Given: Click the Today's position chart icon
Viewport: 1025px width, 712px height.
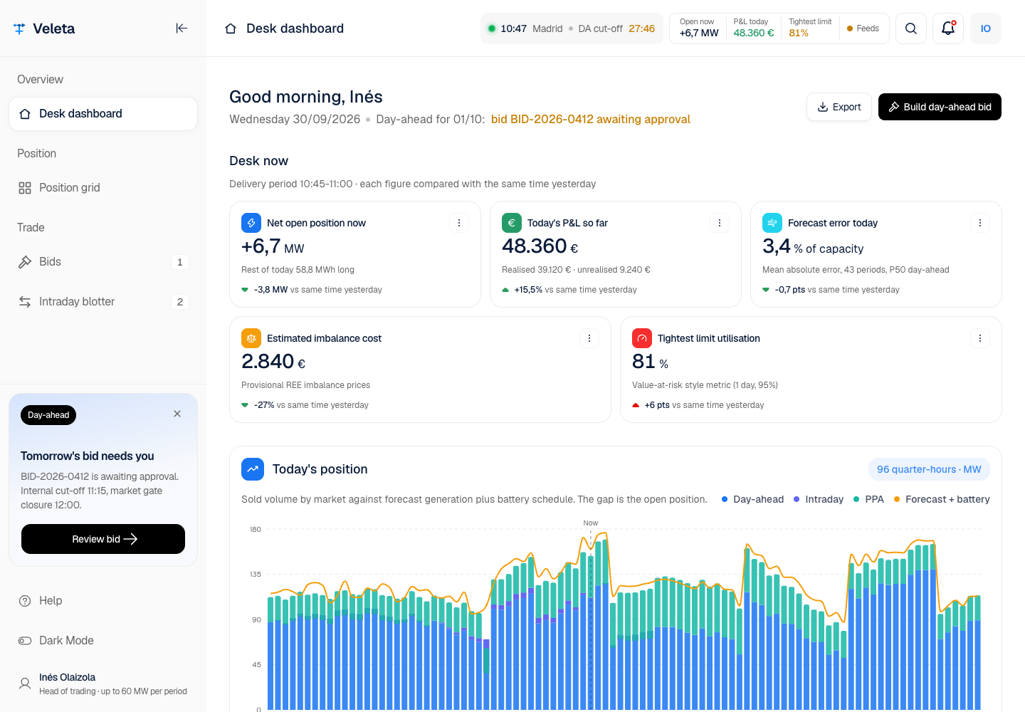Looking at the screenshot, I should coord(253,469).
